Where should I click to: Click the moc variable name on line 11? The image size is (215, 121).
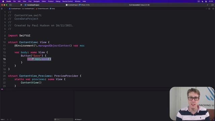(x=82, y=46)
